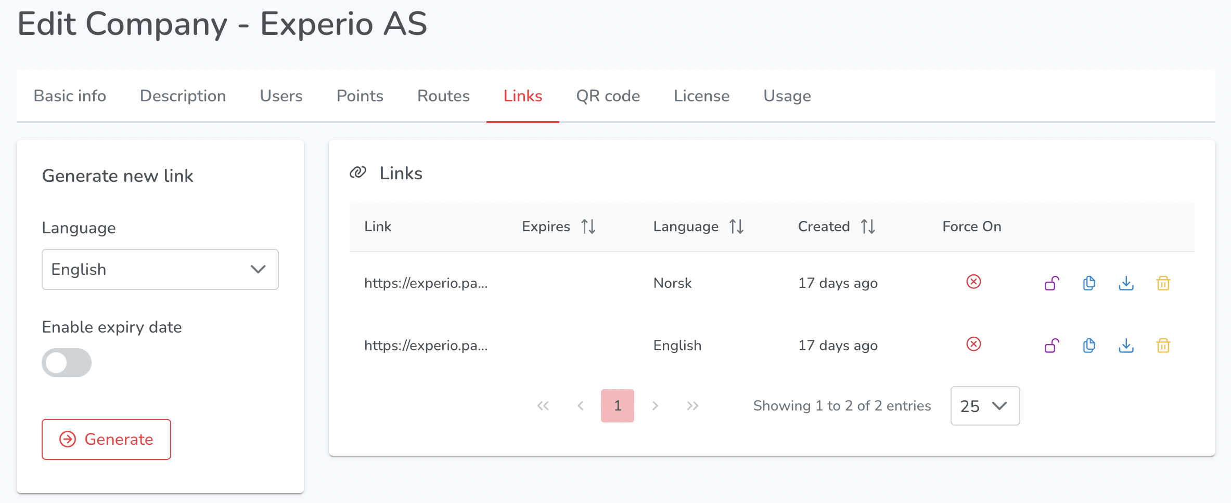Go to previous page of links

click(x=580, y=406)
